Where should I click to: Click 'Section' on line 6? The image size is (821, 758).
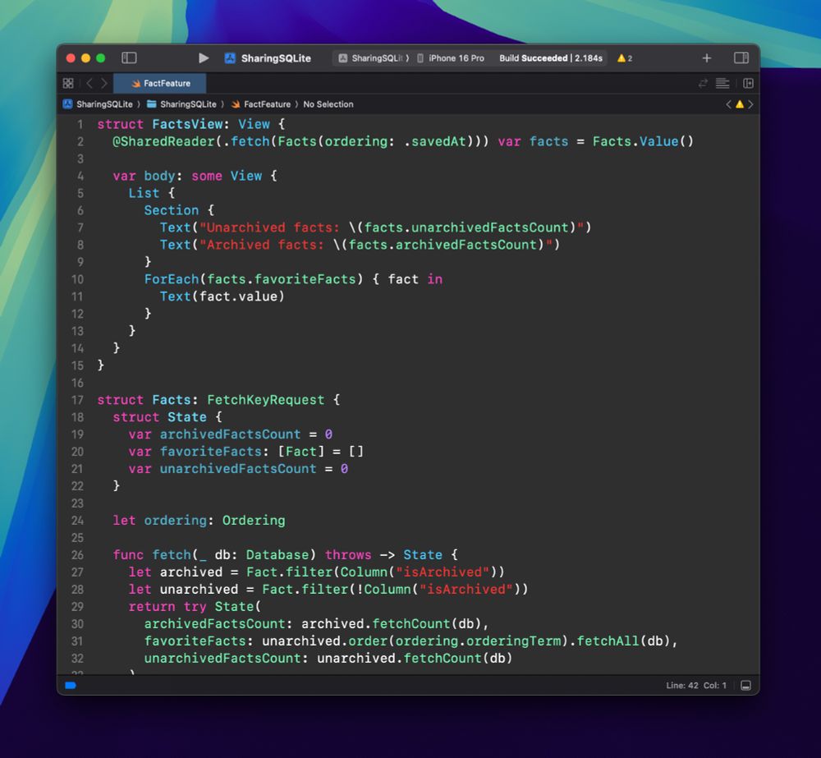click(172, 210)
